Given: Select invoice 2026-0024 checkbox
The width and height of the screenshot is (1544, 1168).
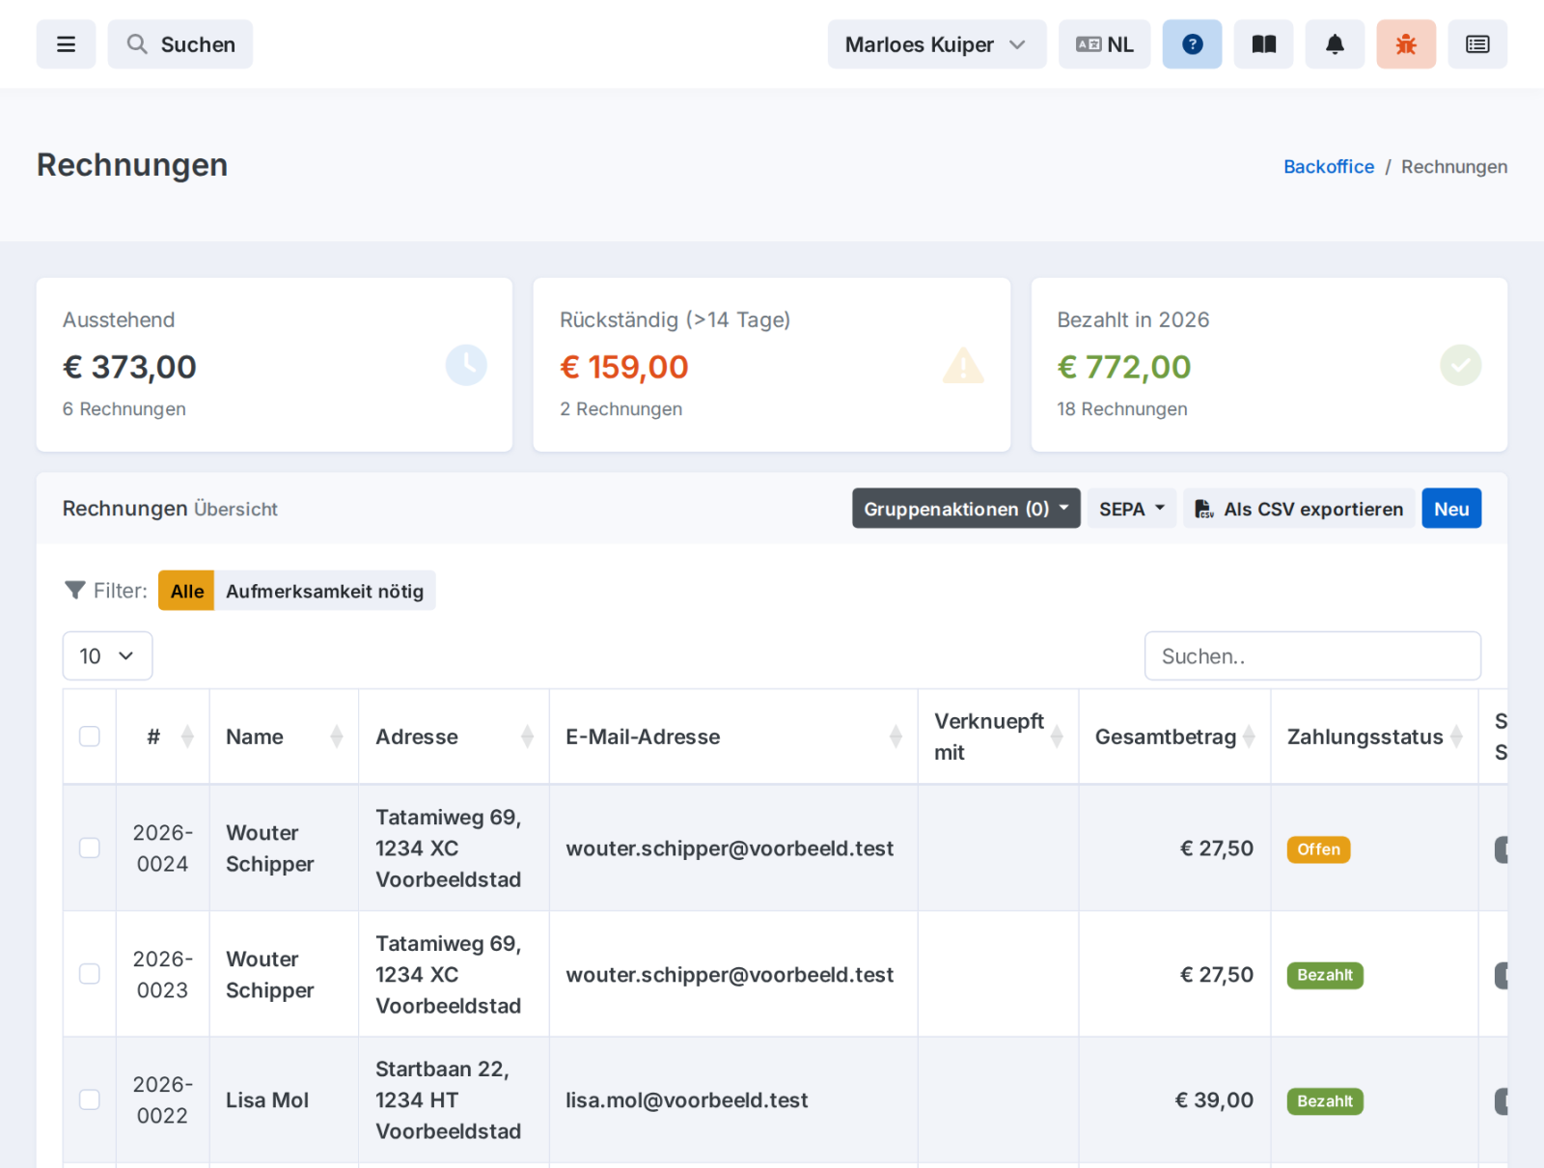Looking at the screenshot, I should coord(90,848).
